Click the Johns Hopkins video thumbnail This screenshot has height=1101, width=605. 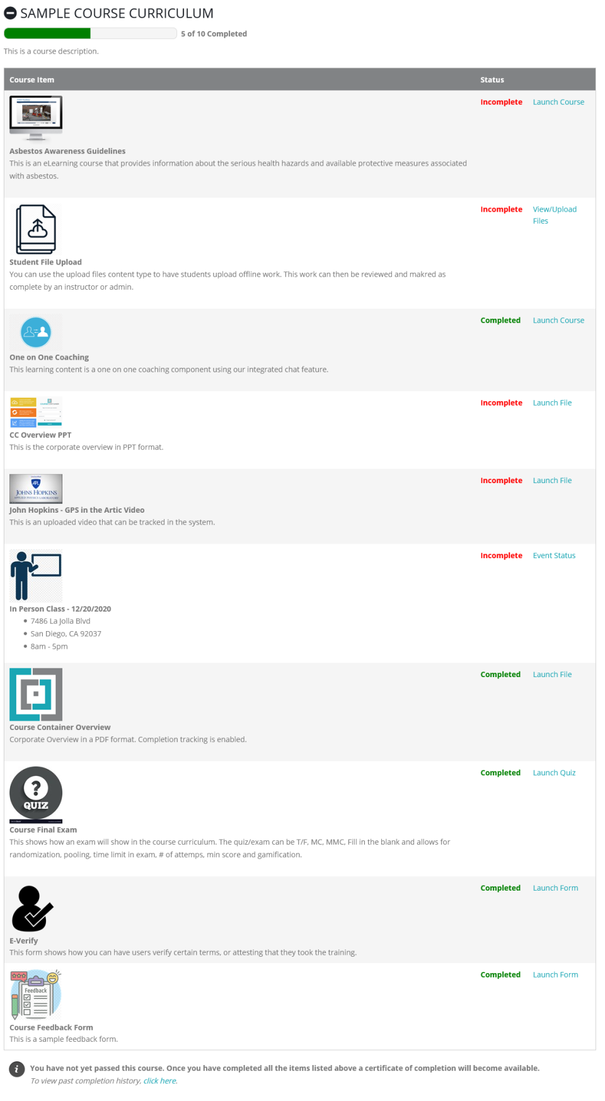(x=36, y=488)
